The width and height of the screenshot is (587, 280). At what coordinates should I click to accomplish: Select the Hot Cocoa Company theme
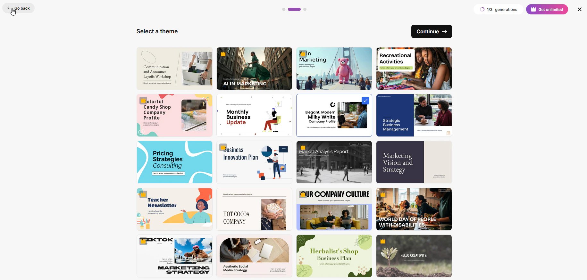click(x=254, y=209)
